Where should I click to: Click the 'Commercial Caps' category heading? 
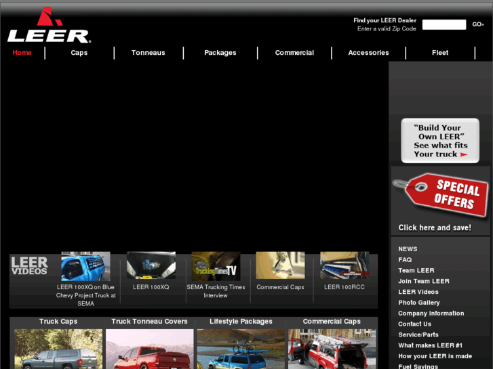coord(332,321)
